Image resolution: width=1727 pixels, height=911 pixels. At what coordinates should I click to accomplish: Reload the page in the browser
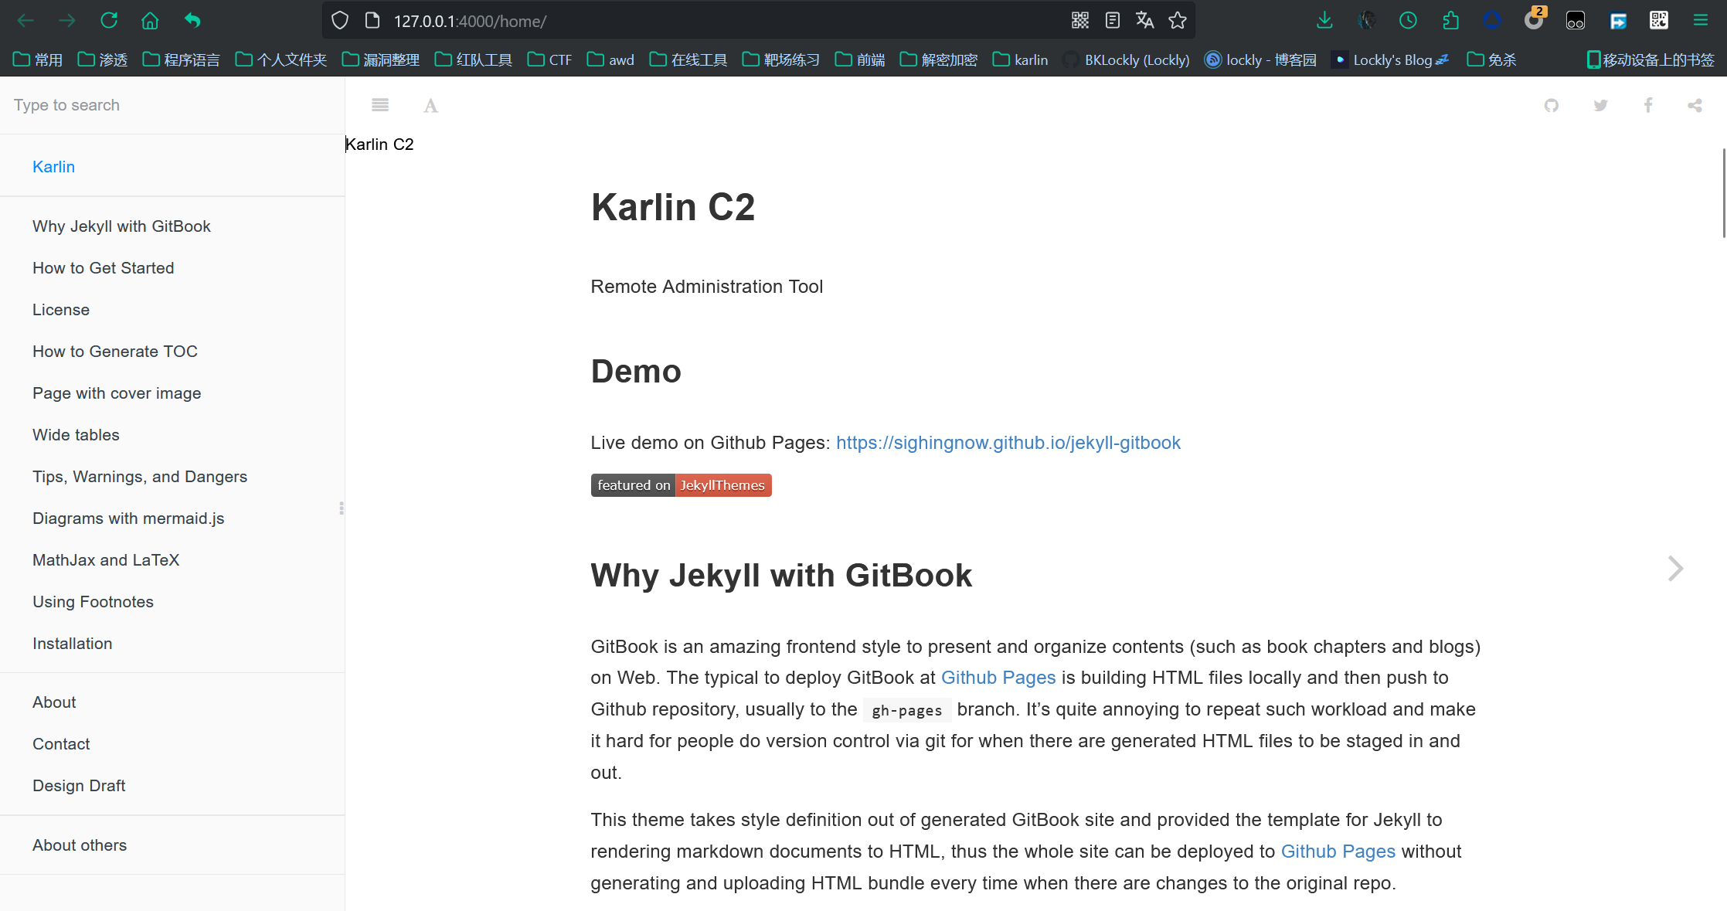point(109,21)
